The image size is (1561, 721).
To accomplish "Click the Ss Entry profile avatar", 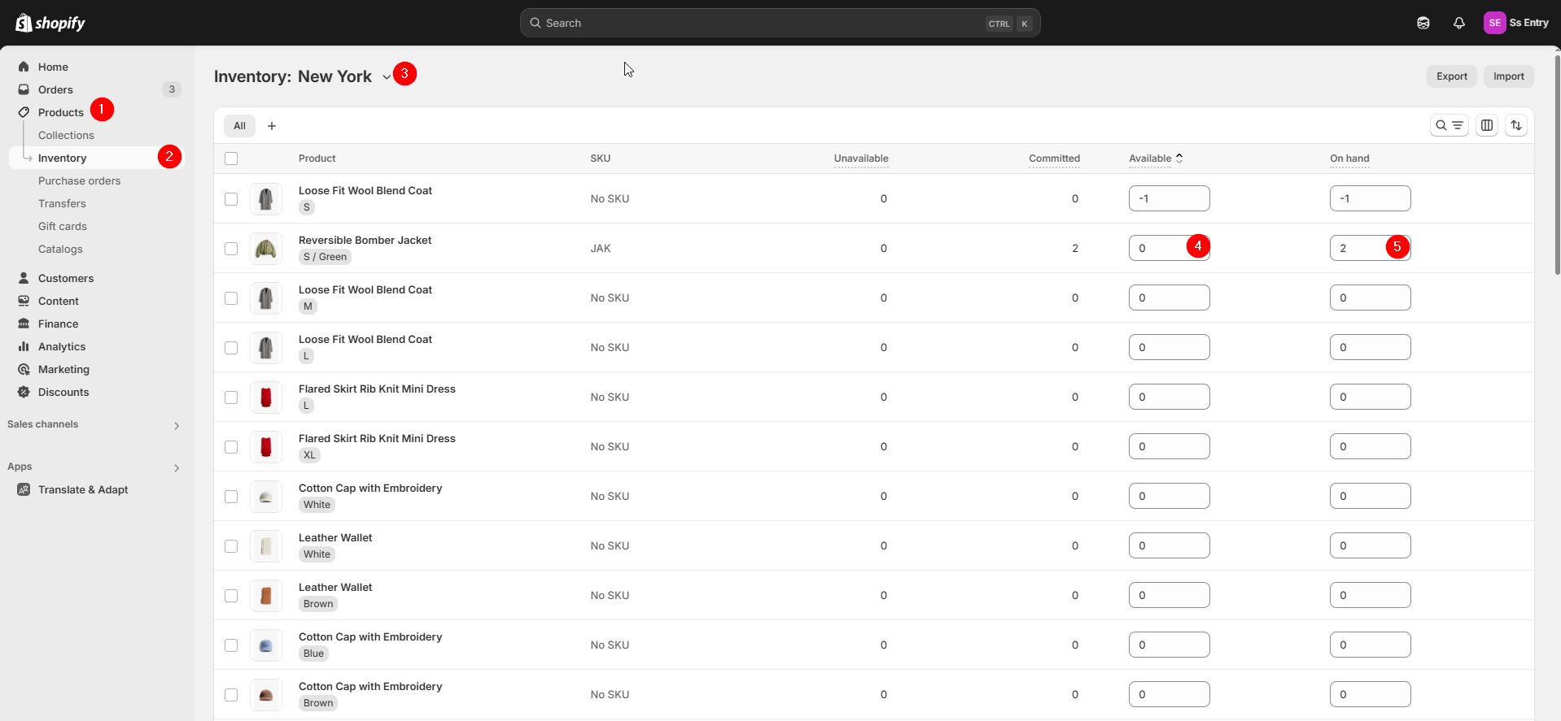I will coord(1494,23).
